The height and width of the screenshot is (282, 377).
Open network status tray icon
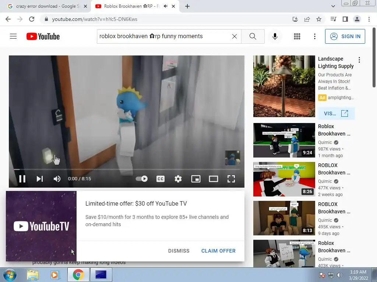tap(331, 275)
